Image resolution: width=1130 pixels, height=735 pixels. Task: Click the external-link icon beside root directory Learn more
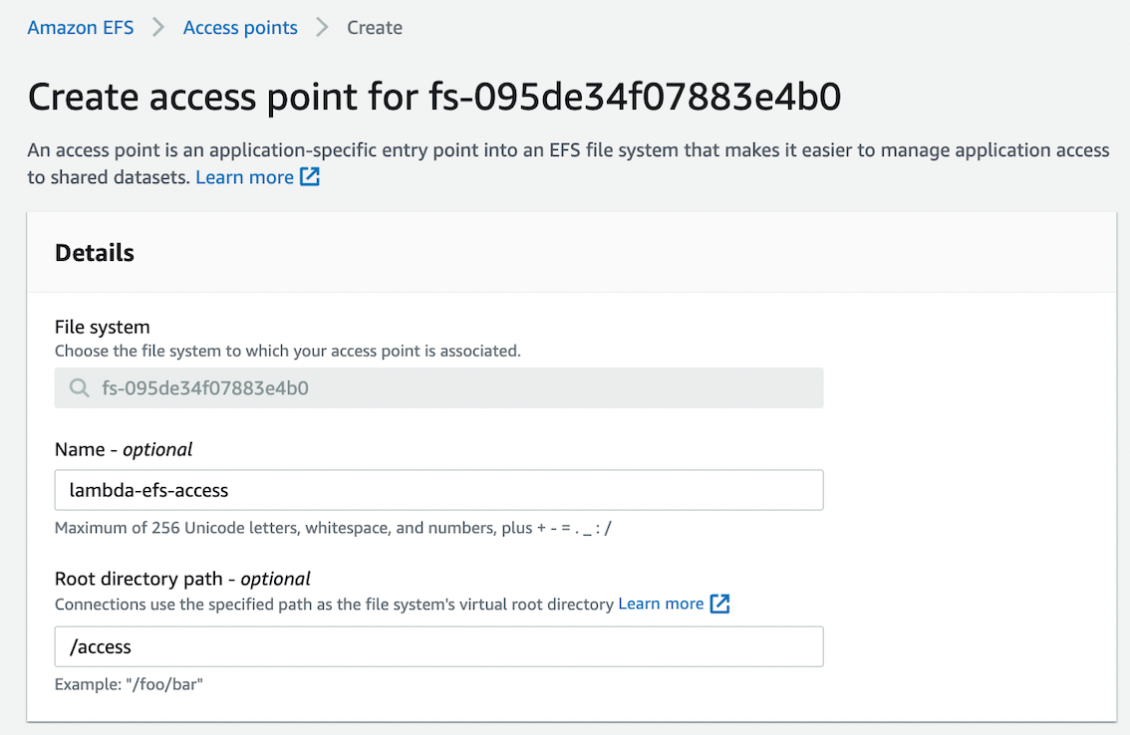pos(721,604)
